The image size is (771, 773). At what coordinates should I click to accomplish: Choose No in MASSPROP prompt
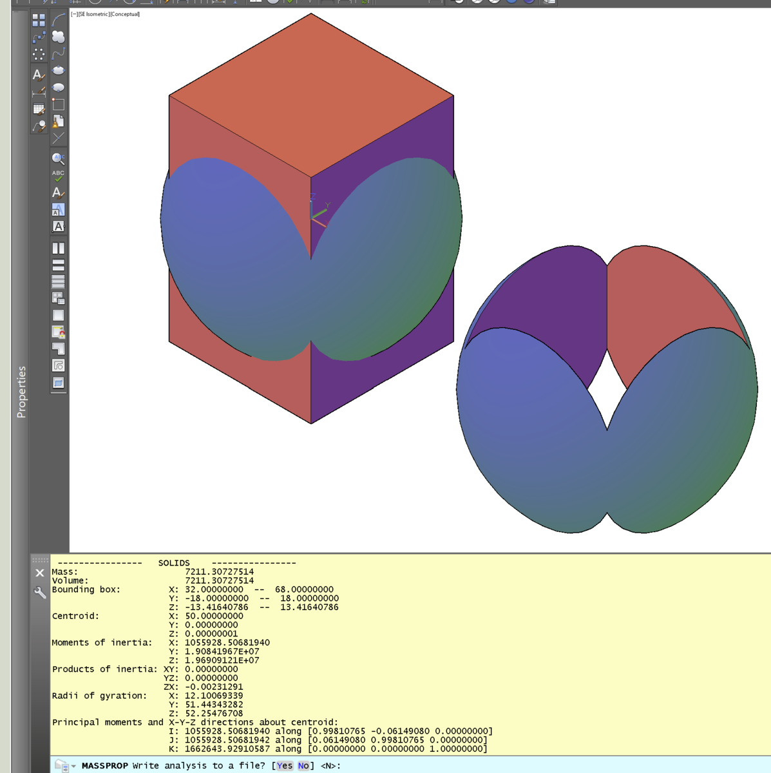tap(303, 766)
